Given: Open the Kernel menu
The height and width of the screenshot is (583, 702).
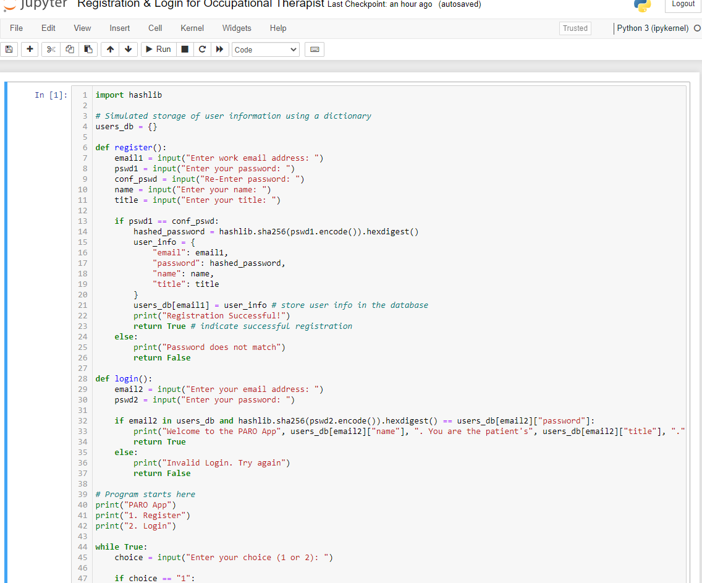Looking at the screenshot, I should click(192, 28).
